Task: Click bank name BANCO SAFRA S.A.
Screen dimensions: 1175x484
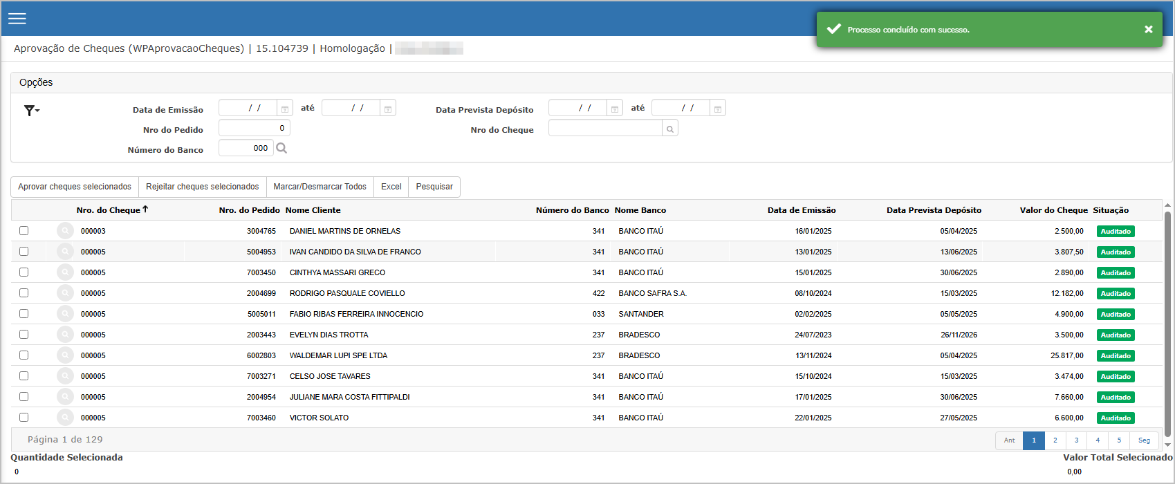Action: click(653, 293)
